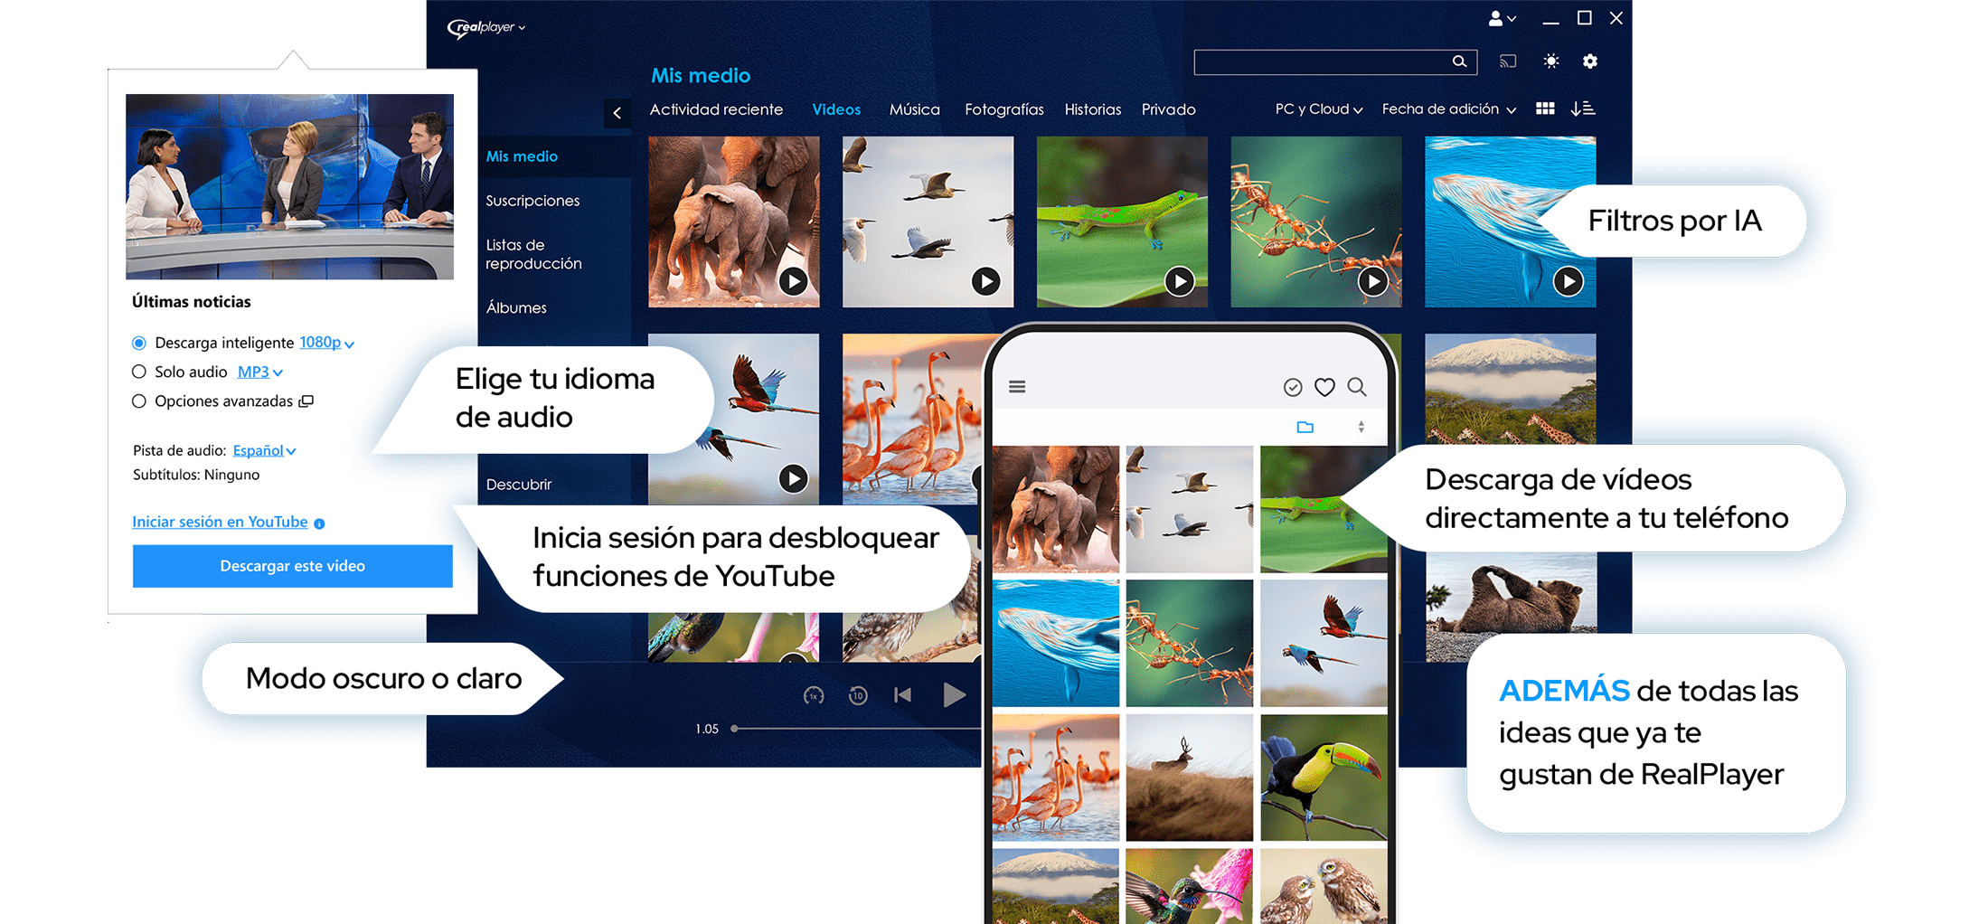Select Opciones avanzadas option
Image resolution: width=1988 pixels, height=924 pixels.
tap(139, 401)
